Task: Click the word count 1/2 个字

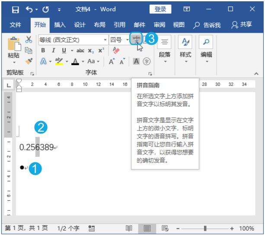Action: (x=68, y=228)
